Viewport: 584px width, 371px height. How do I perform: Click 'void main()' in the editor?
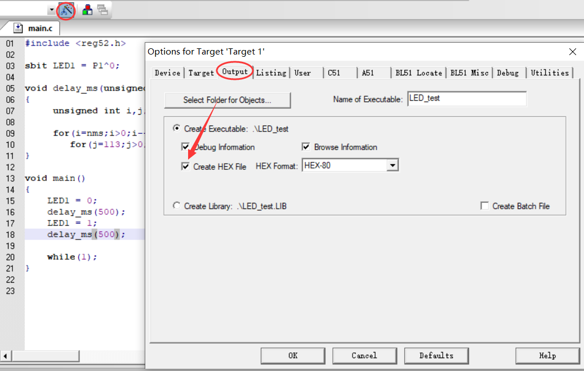click(x=55, y=178)
